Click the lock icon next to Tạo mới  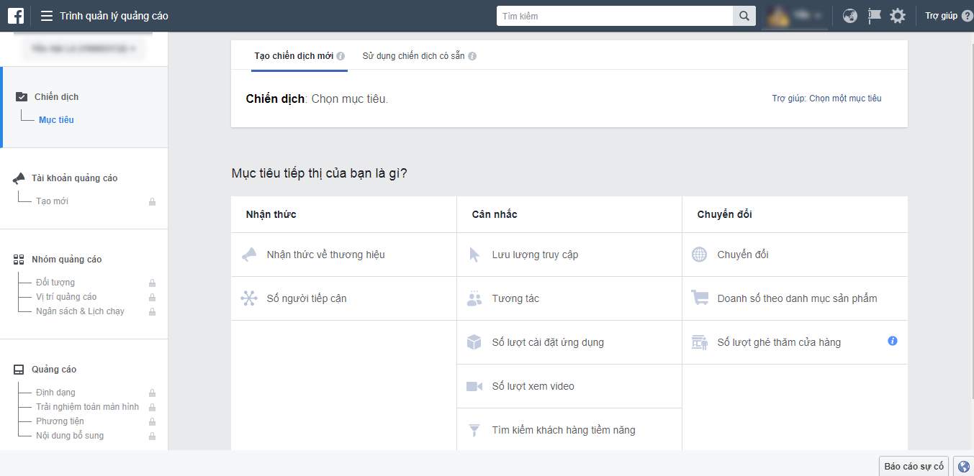click(152, 201)
